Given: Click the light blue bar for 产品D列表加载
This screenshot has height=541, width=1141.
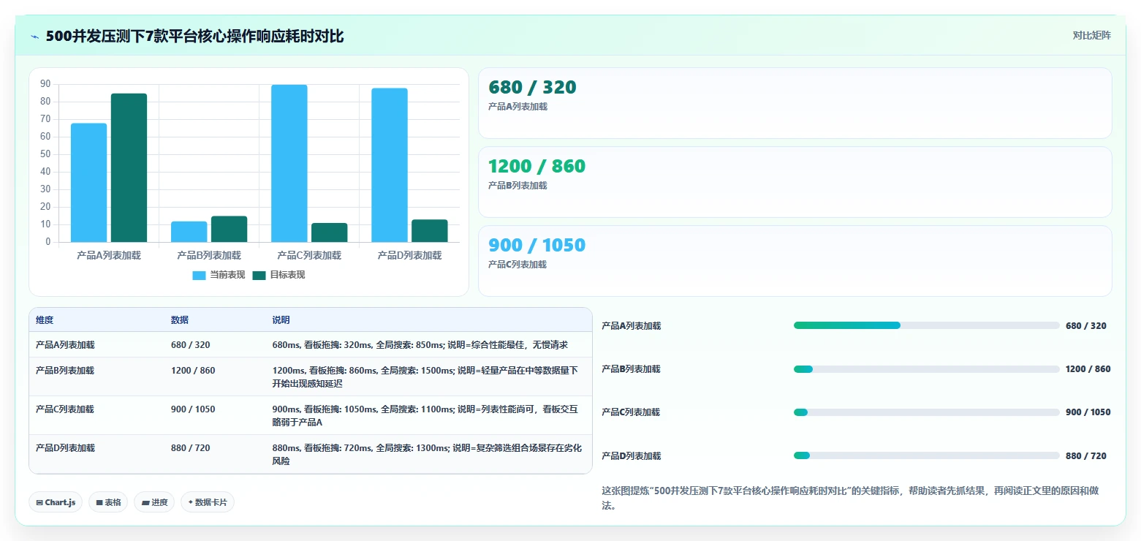Looking at the screenshot, I should click(390, 165).
